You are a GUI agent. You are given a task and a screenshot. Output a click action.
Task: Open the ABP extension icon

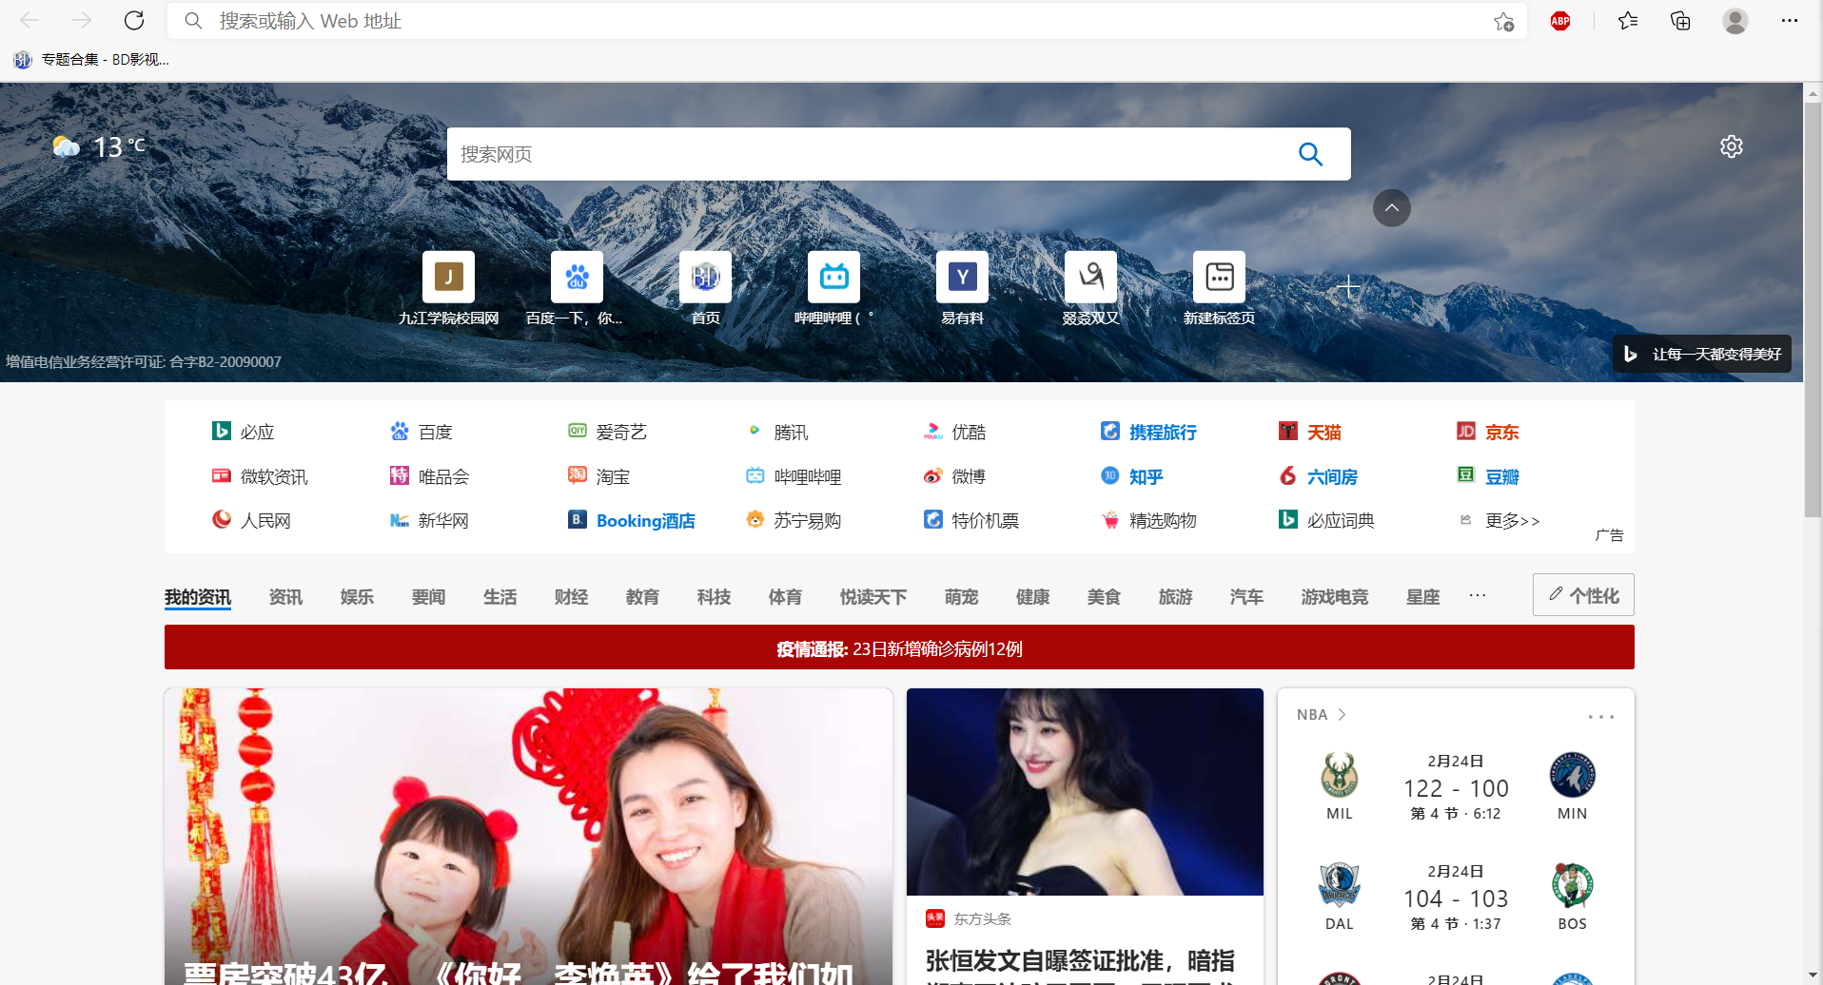pyautogui.click(x=1560, y=21)
